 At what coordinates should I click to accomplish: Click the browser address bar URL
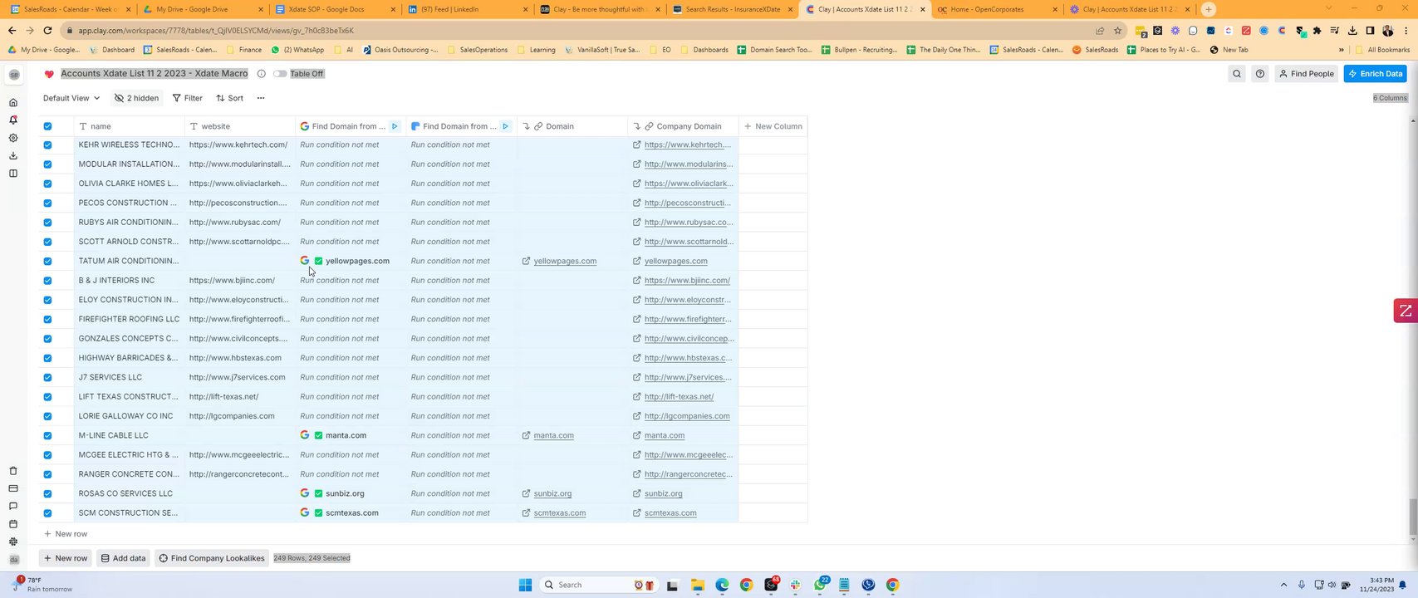point(216,31)
